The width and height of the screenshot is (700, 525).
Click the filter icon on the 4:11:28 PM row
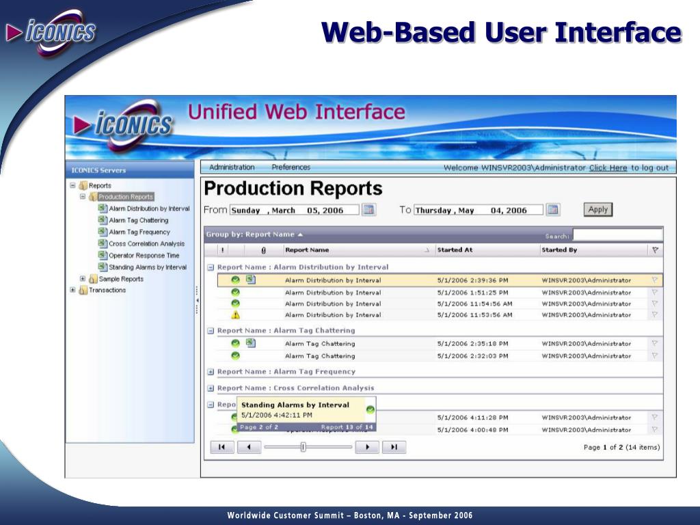point(654,418)
